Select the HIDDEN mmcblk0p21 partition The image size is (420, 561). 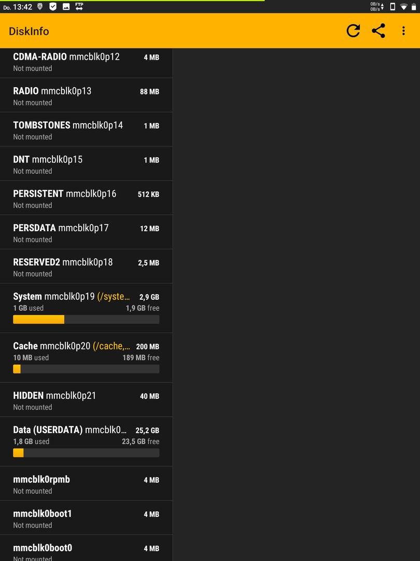coord(86,399)
